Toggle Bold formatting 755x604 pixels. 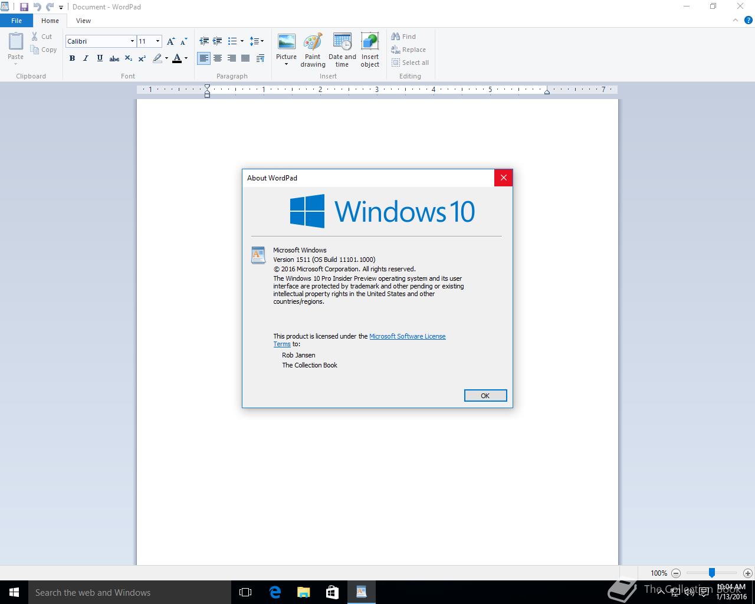72,58
